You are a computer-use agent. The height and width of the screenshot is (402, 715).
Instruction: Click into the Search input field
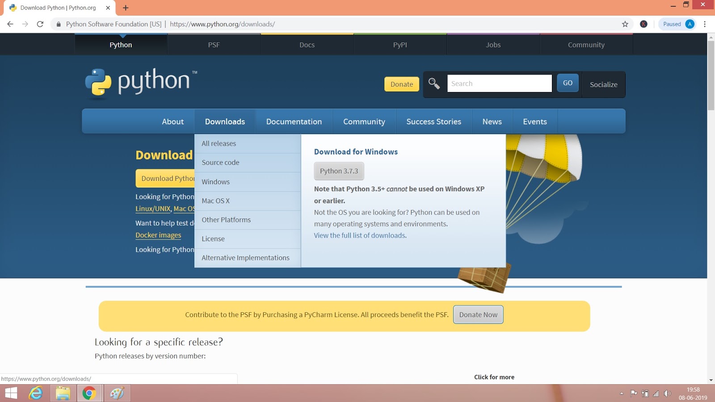click(x=500, y=84)
